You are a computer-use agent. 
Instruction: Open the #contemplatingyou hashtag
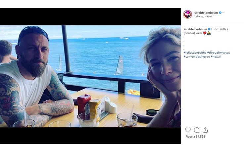[x=197, y=57]
